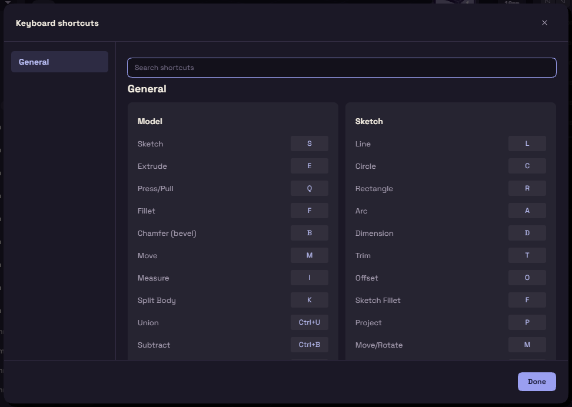Click the Done button
Screen dimensions: 572x407
pyautogui.click(x=537, y=382)
